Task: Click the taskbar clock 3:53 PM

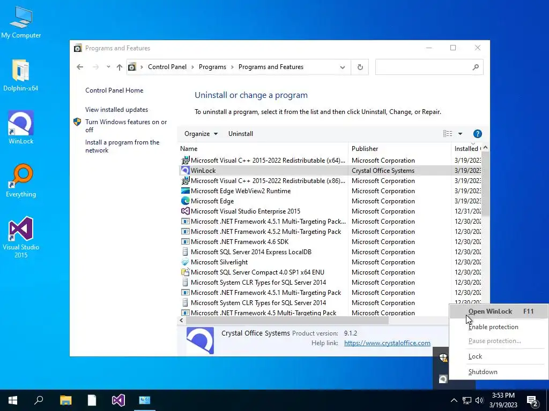Action: point(503,400)
